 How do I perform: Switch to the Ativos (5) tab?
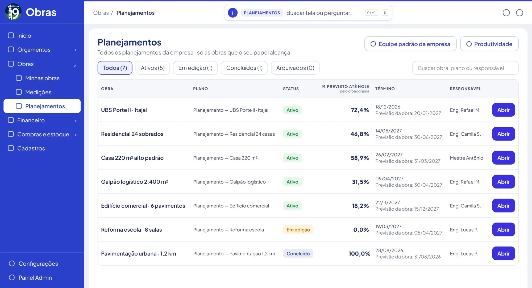point(153,68)
